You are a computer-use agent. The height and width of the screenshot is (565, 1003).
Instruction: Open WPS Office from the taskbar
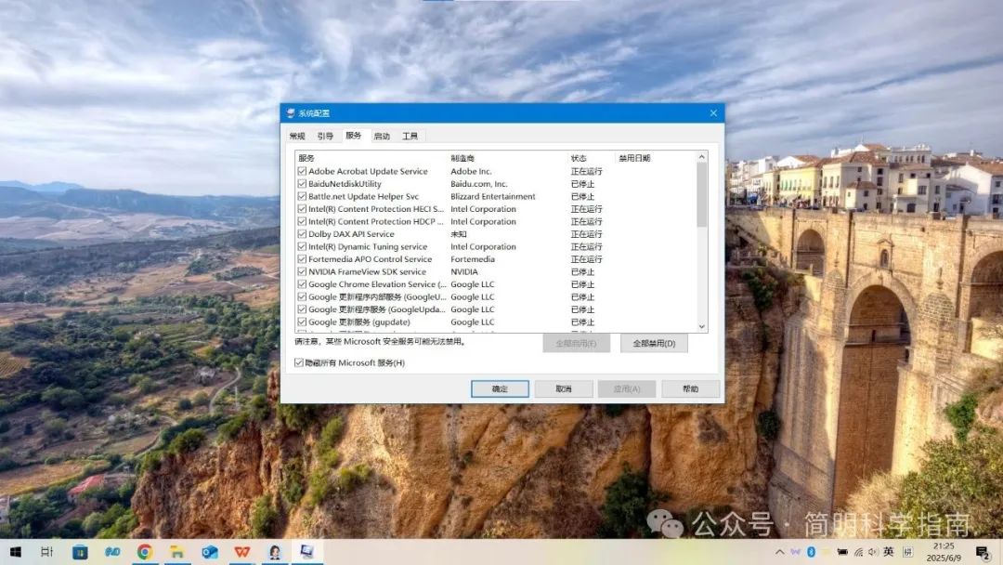(242, 552)
